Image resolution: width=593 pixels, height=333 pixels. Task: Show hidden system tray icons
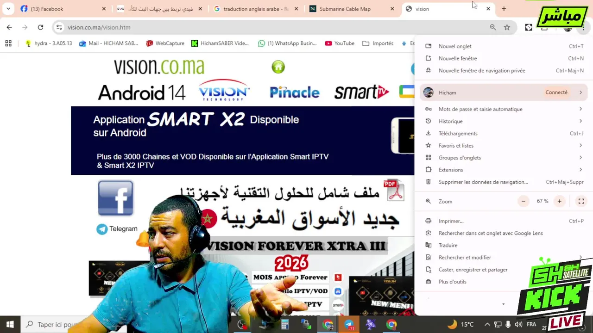(487, 324)
